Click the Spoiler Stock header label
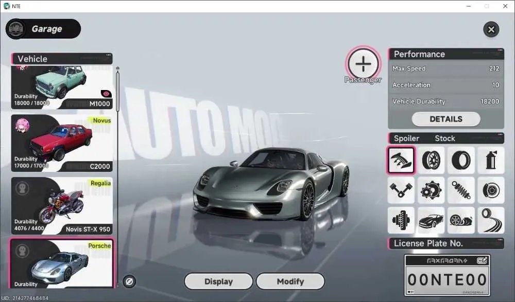Image resolution: width=515 pixels, height=302 pixels. 446,138
